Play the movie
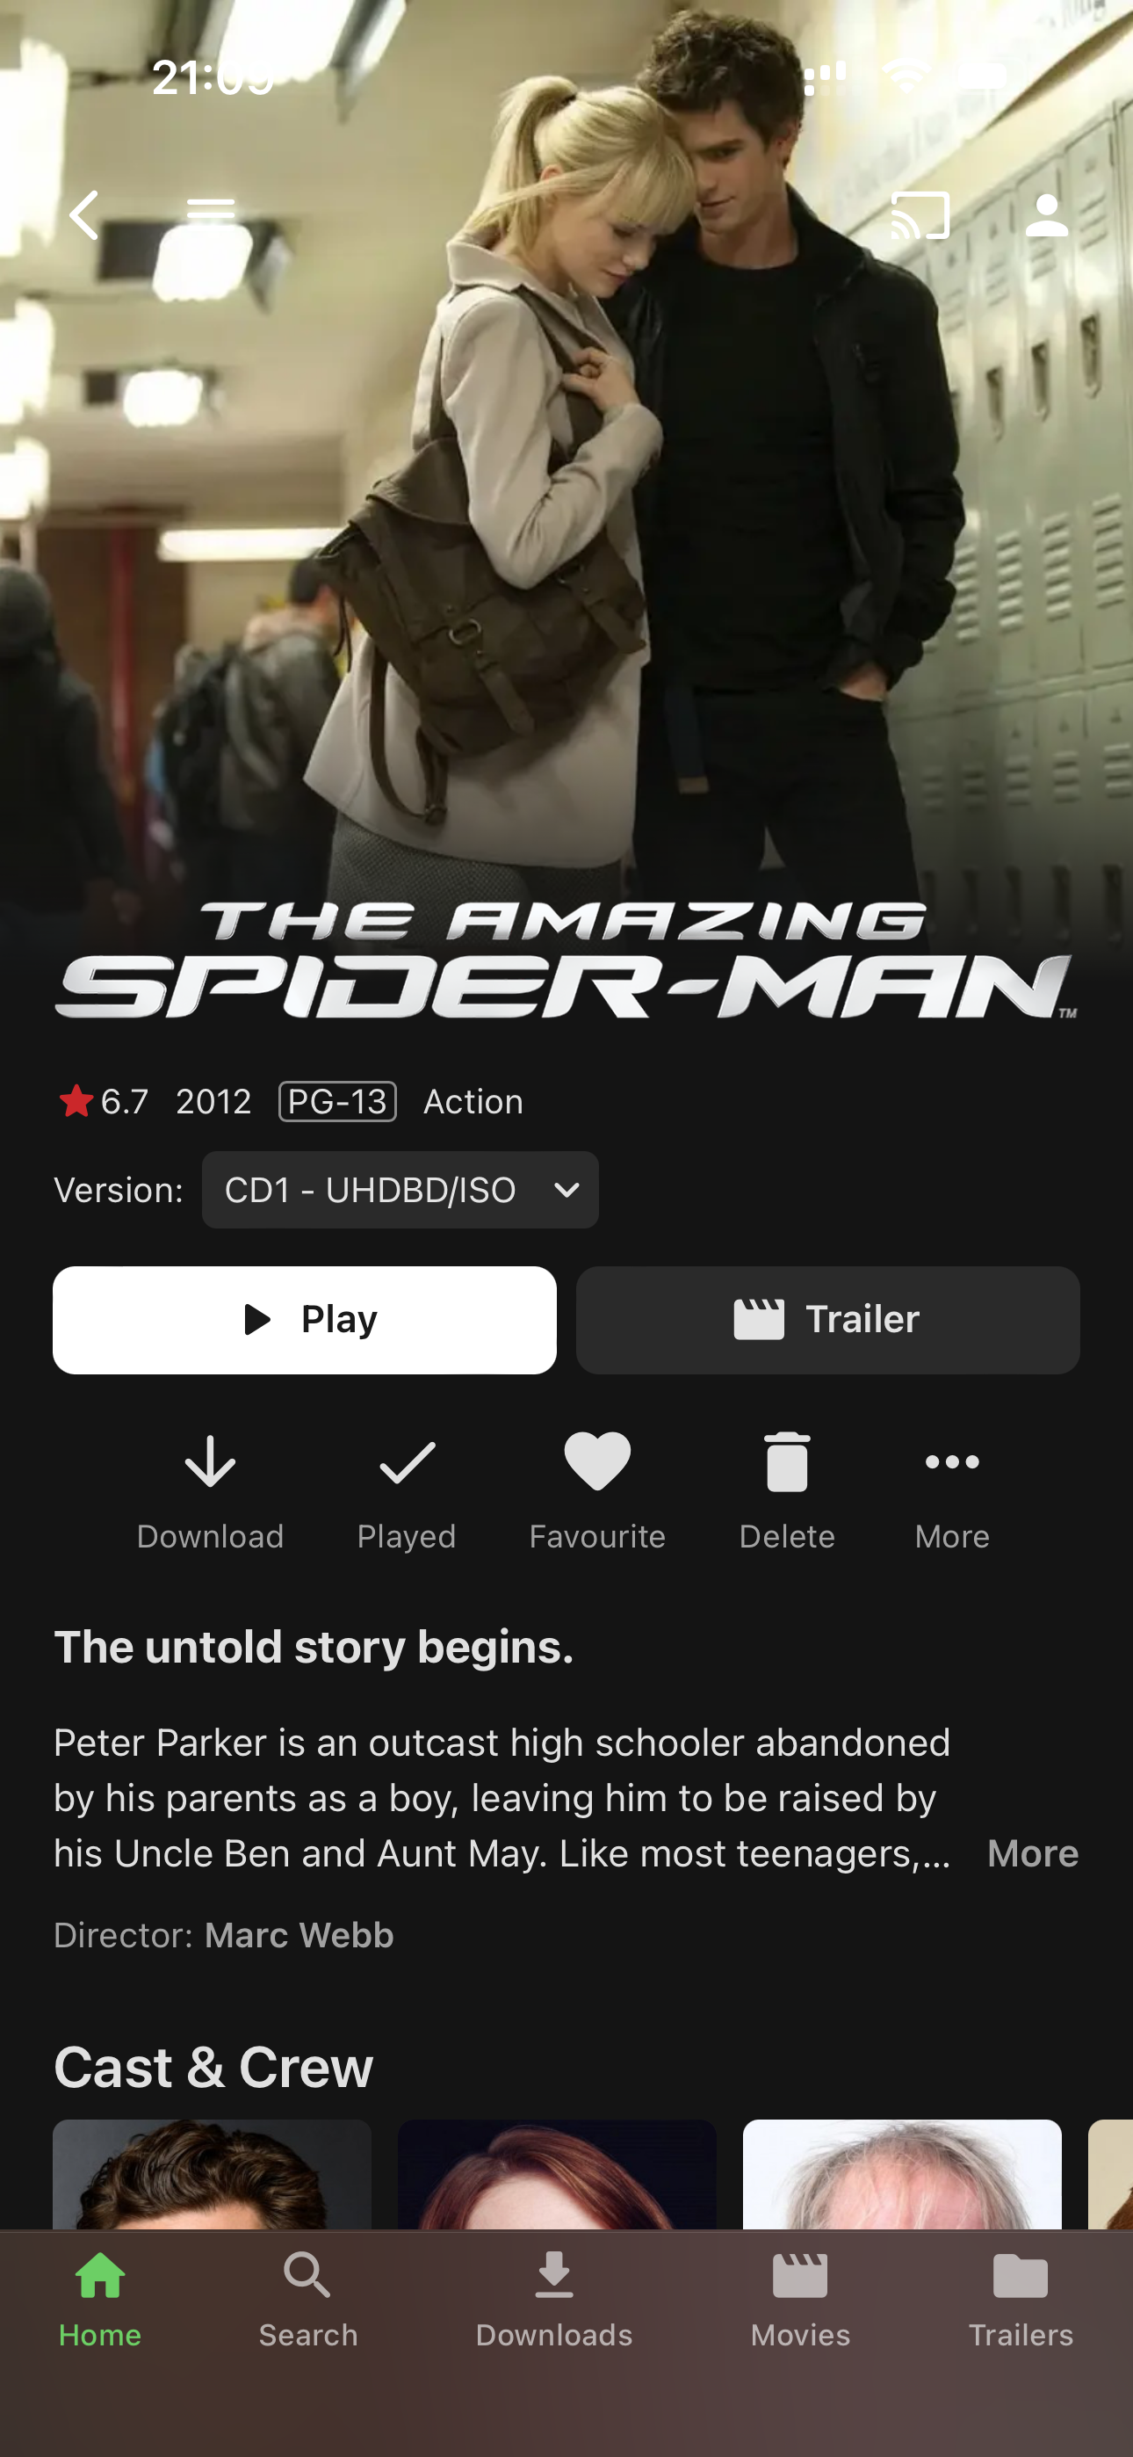1133x2457 pixels. pos(304,1320)
